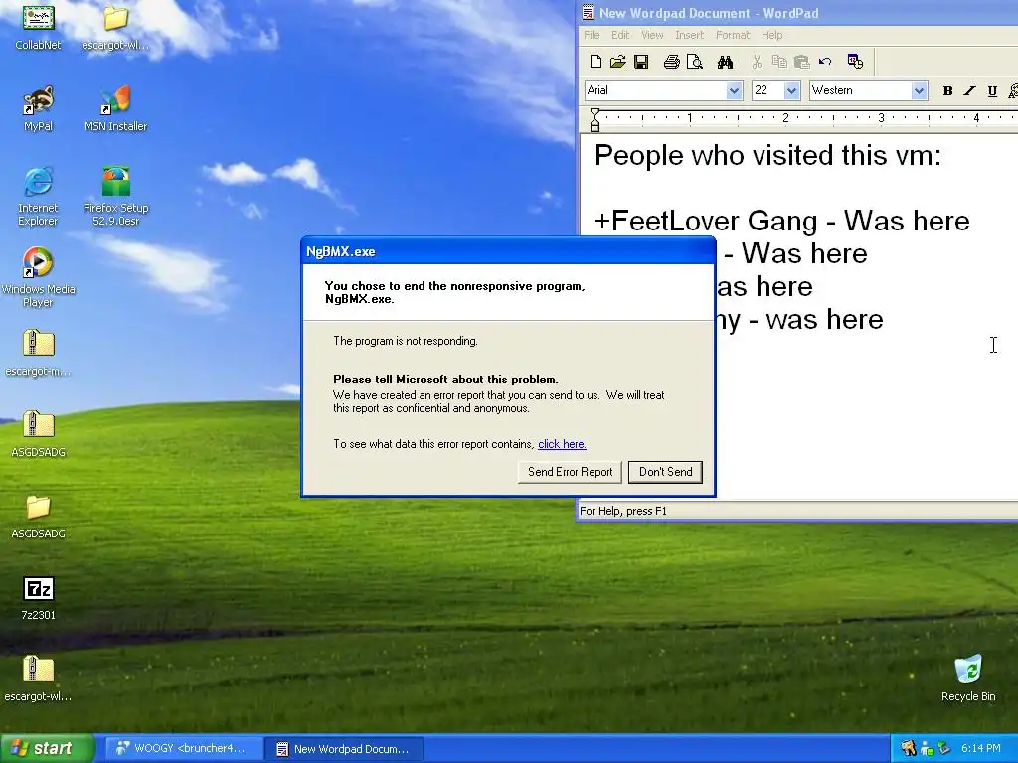Viewport: 1018px width, 763px height.
Task: Open the Insert menu in WordPad
Action: point(689,35)
